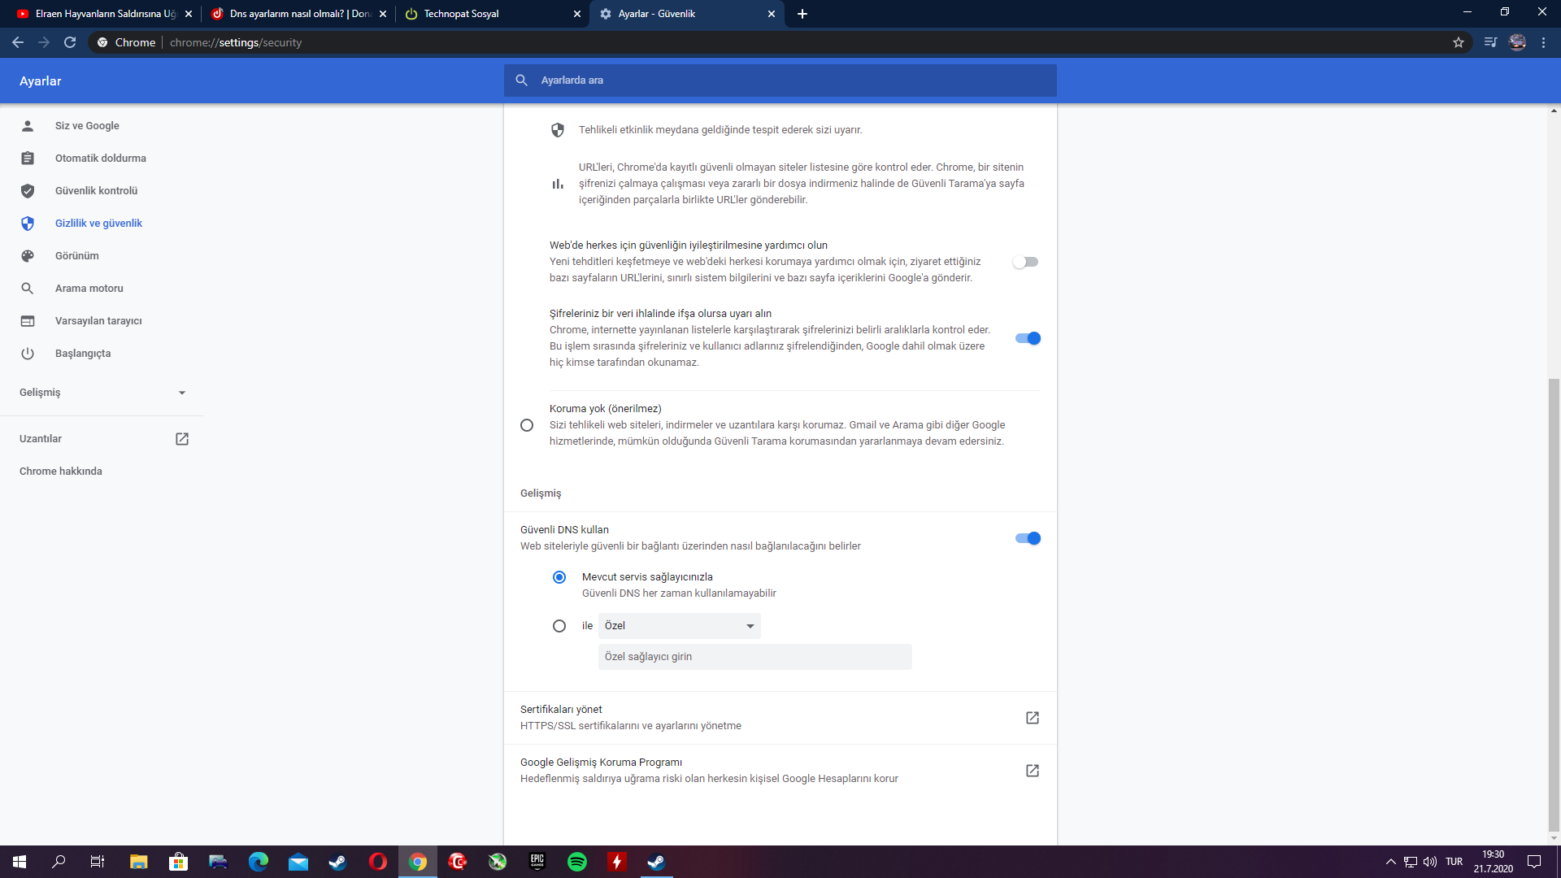Expand the Gelişmiş section in the sidebar

(x=102, y=393)
